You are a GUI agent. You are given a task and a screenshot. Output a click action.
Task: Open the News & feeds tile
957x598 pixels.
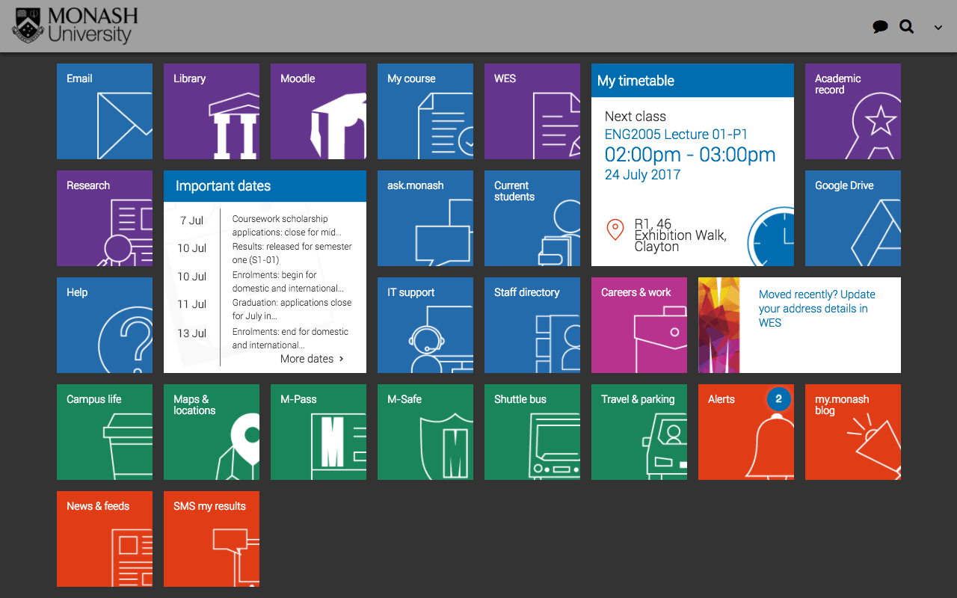coord(105,539)
